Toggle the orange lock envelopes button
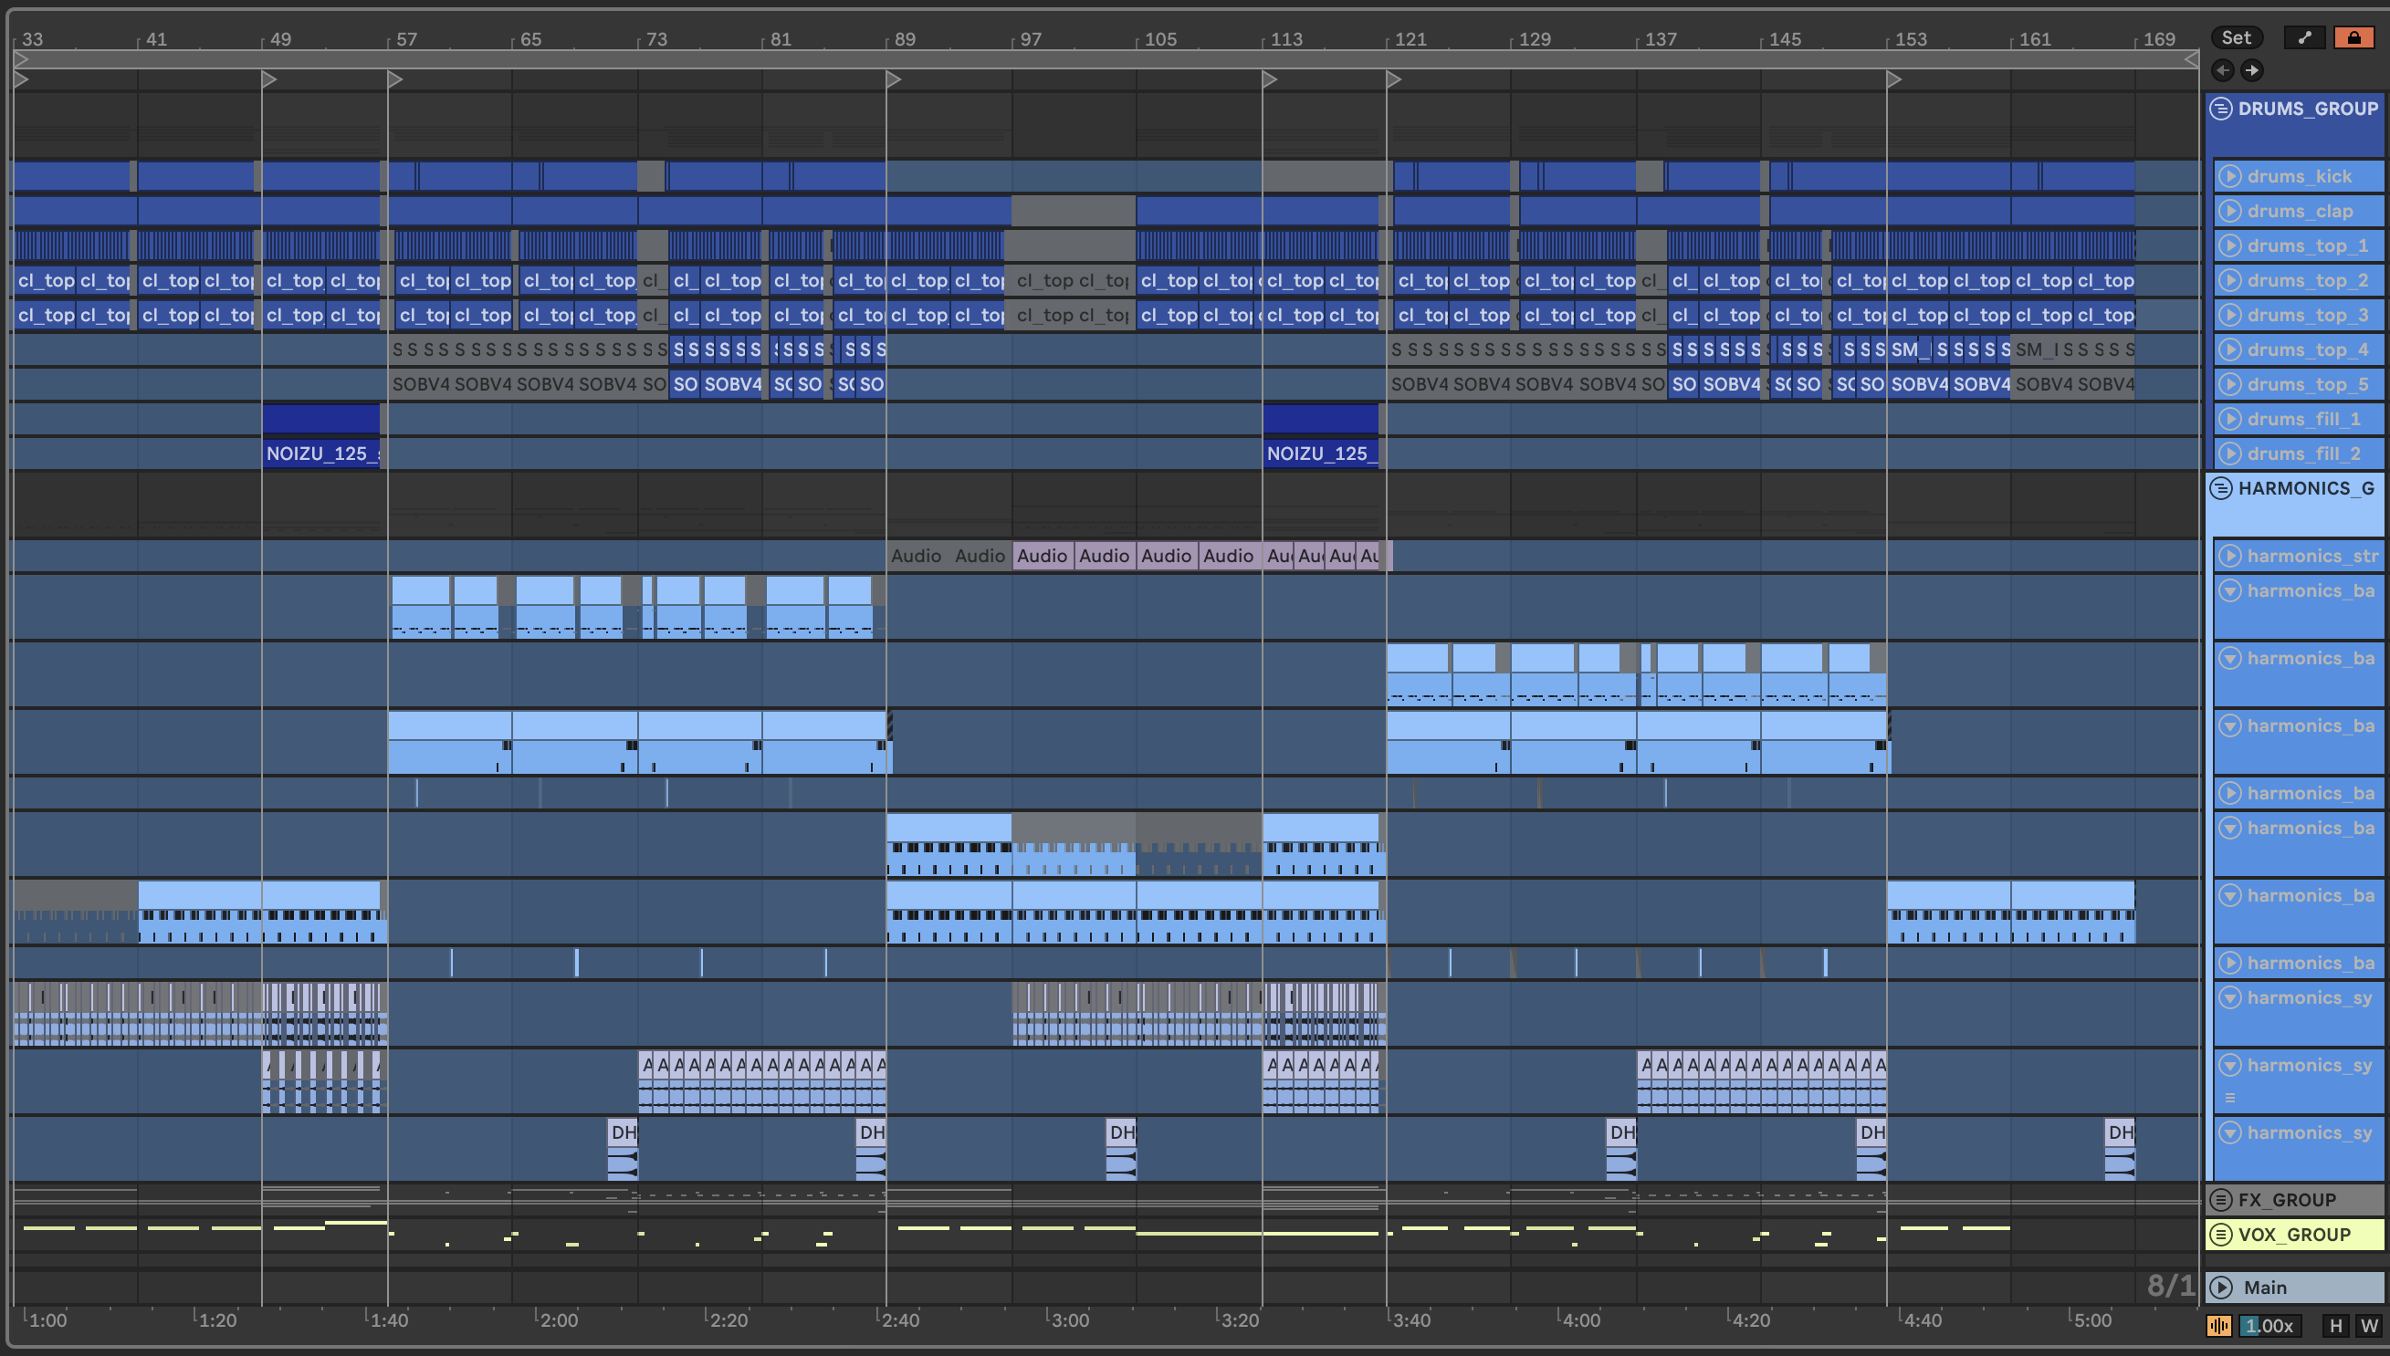The width and height of the screenshot is (2390, 1356). 2353,37
